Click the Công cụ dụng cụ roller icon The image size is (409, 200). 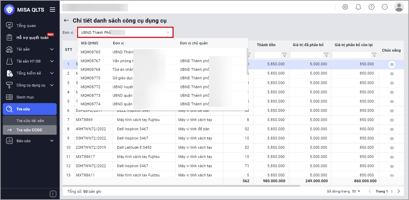pyautogui.click(x=9, y=85)
